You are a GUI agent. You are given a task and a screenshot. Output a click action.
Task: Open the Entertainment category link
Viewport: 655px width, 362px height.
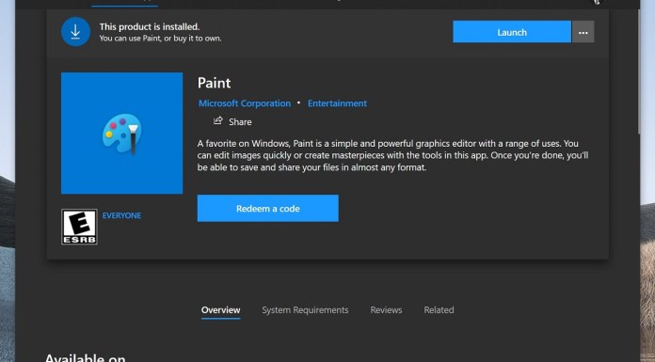[x=337, y=103]
